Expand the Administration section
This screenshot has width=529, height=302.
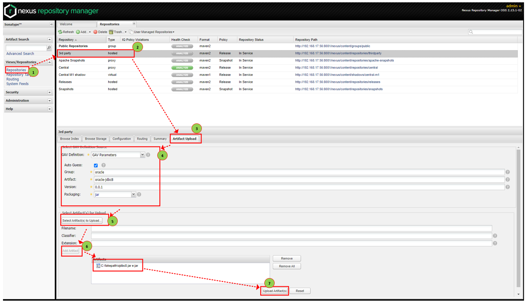(50, 101)
